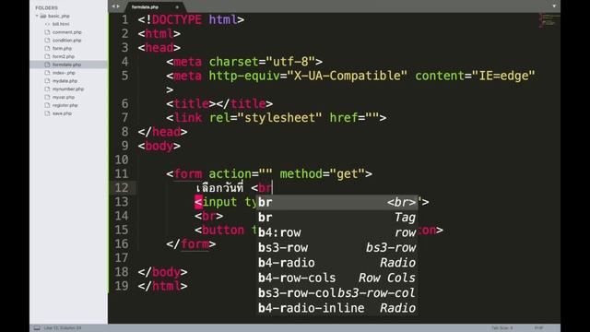Click the bill.html code file icon
The height and width of the screenshot is (332, 590).
47,24
